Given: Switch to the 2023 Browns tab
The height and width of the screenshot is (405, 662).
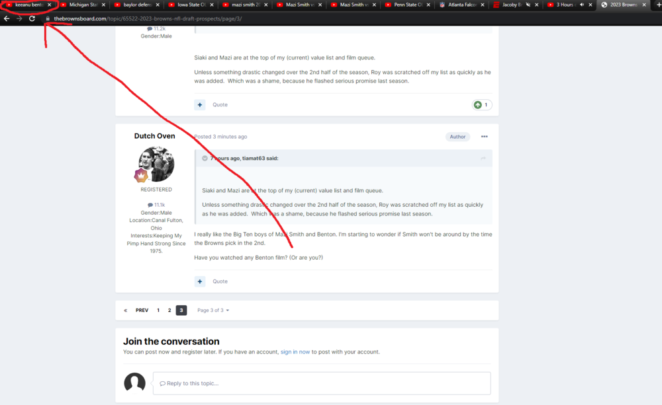Looking at the screenshot, I should pos(624,5).
